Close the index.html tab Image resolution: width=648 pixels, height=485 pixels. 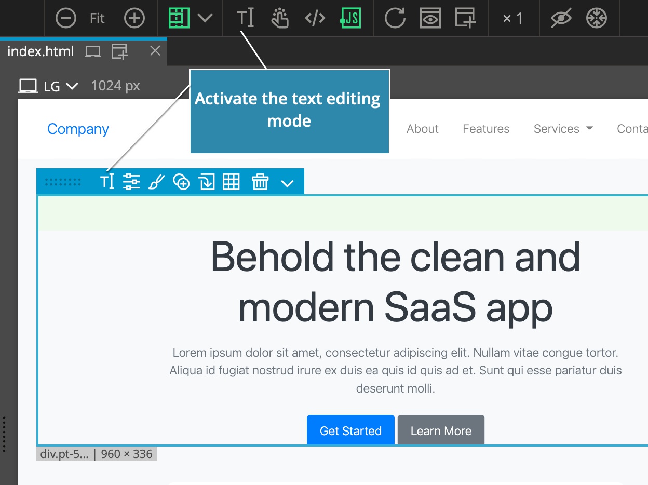click(155, 51)
